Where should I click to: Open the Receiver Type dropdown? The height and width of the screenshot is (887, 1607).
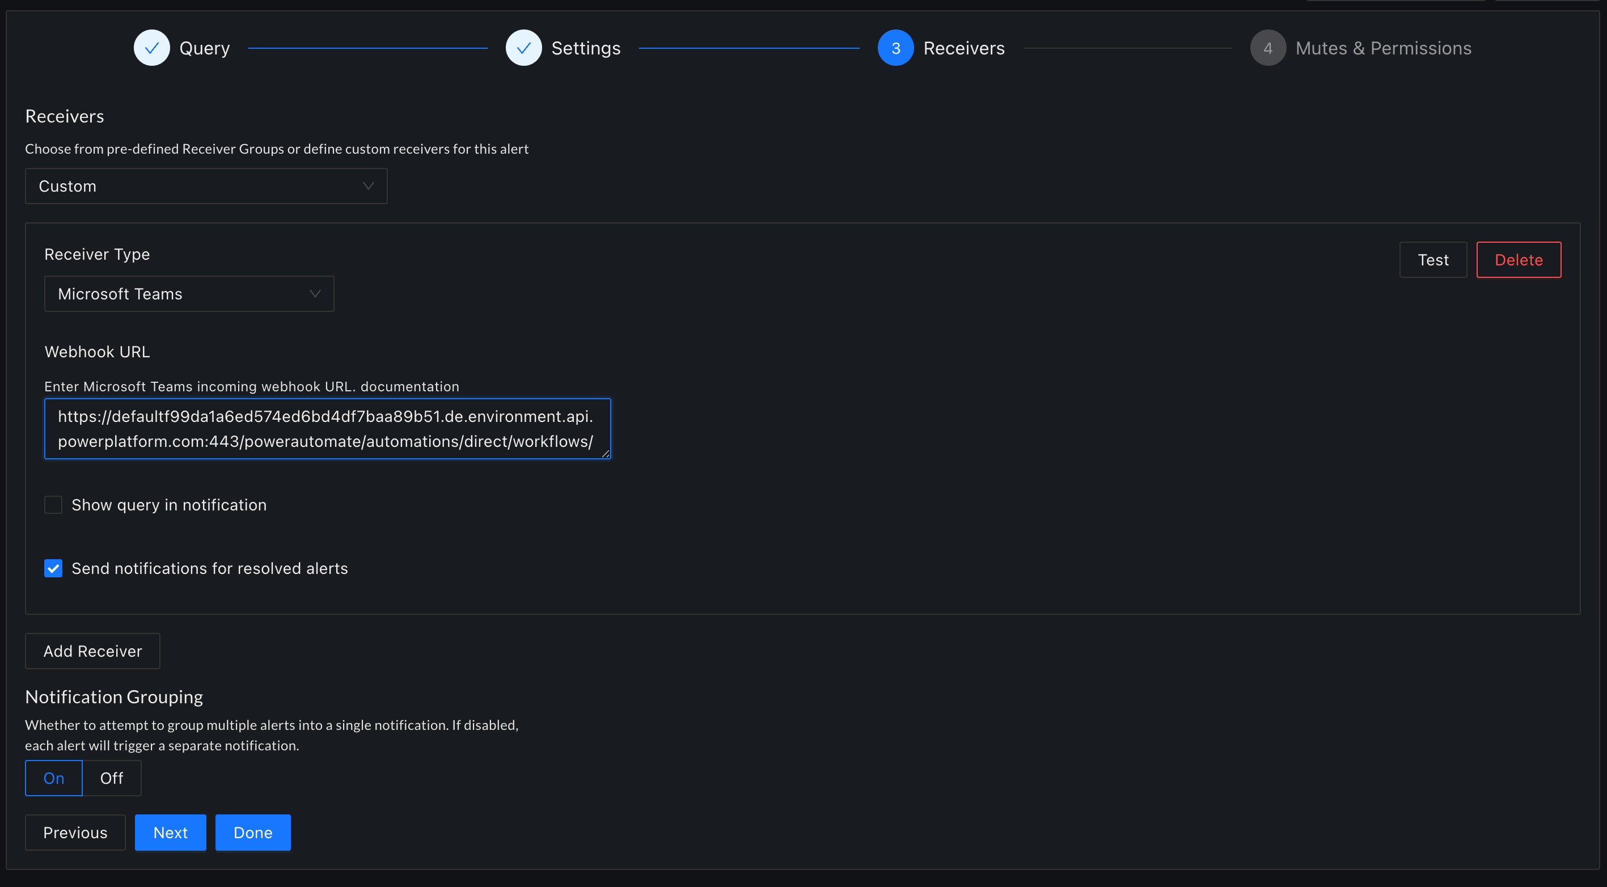189,293
